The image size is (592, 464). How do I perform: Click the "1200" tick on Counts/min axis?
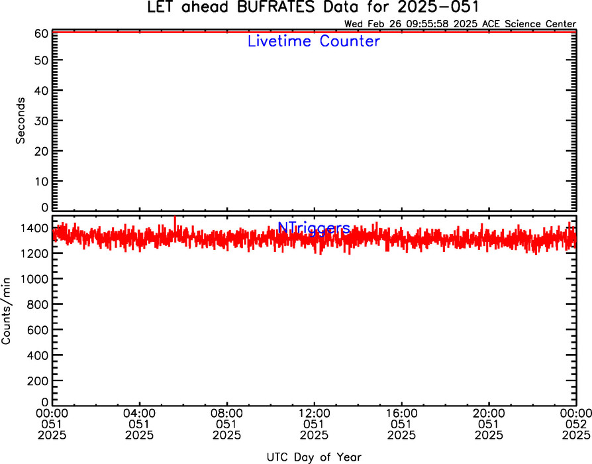pyautogui.click(x=34, y=253)
